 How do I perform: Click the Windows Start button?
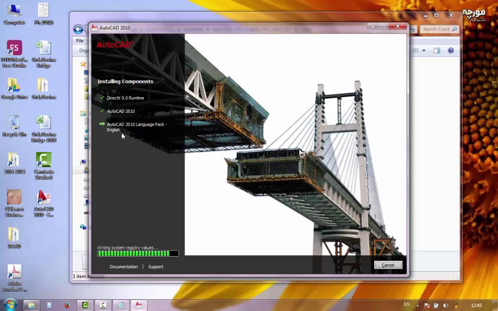pos(10,305)
